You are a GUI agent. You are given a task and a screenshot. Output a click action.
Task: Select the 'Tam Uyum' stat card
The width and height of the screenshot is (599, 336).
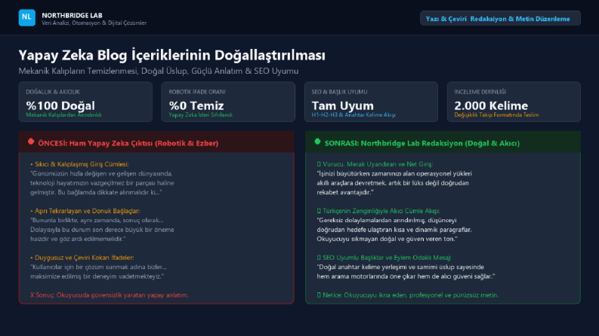[371, 102]
